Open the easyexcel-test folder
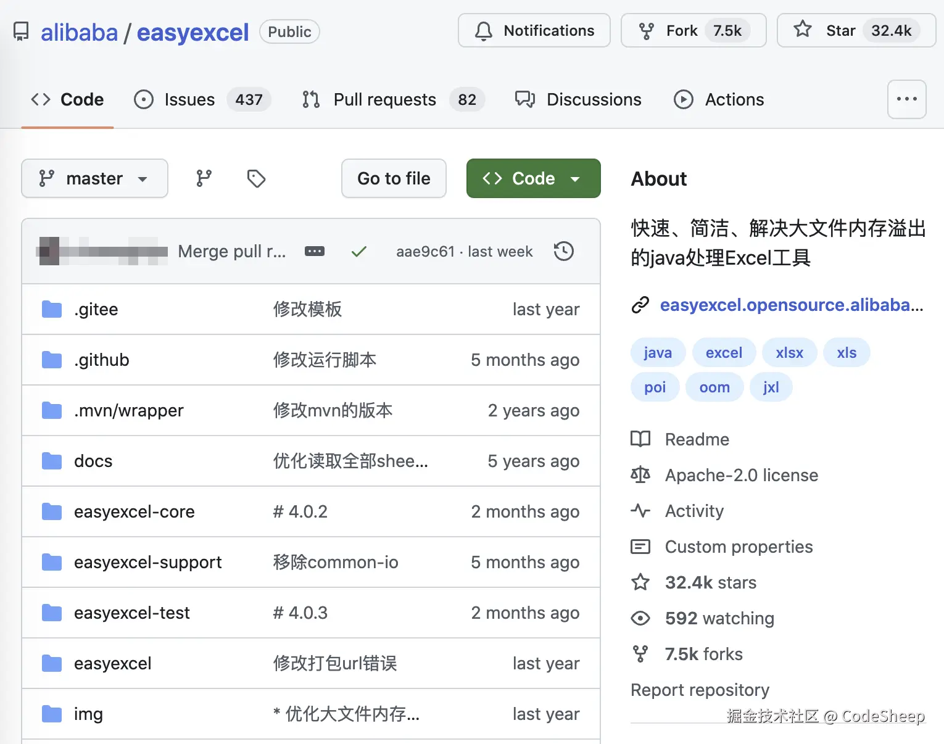944x744 pixels. [x=132, y=613]
